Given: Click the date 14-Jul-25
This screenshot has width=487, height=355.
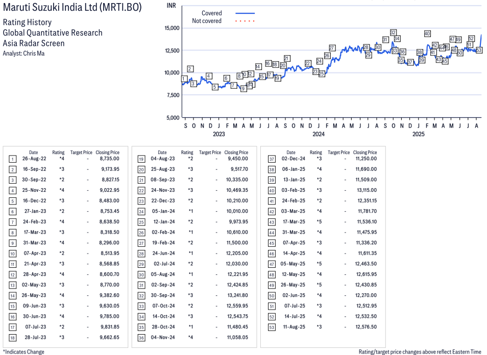Looking at the screenshot, I should (x=295, y=316).
